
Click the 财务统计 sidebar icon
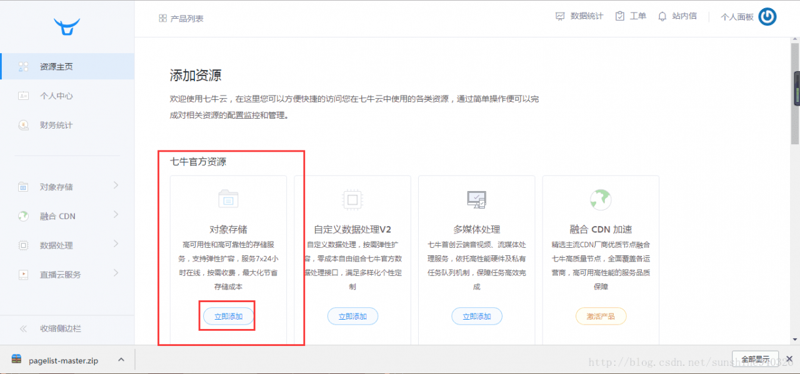[24, 125]
